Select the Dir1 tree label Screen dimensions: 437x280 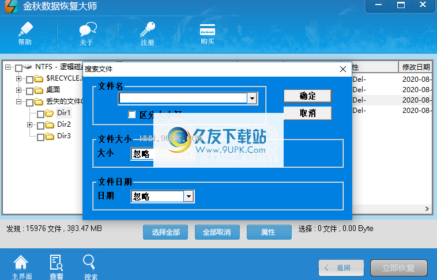64,113
